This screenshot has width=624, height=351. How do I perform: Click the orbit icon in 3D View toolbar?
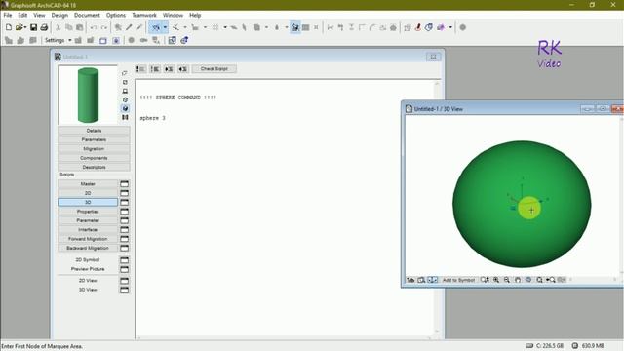528,280
